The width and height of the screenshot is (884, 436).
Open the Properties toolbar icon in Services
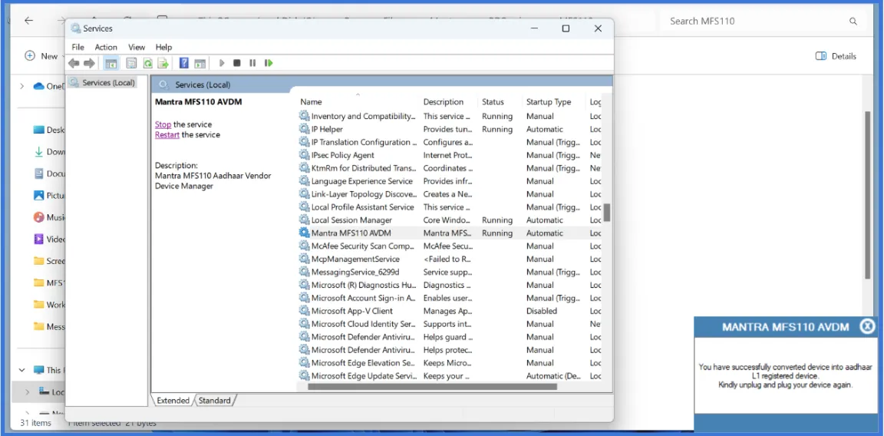click(x=131, y=63)
